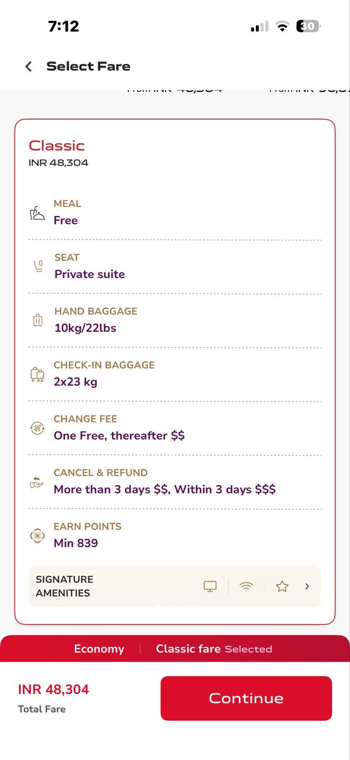
Task: Continue with the selected fare
Action: click(246, 698)
